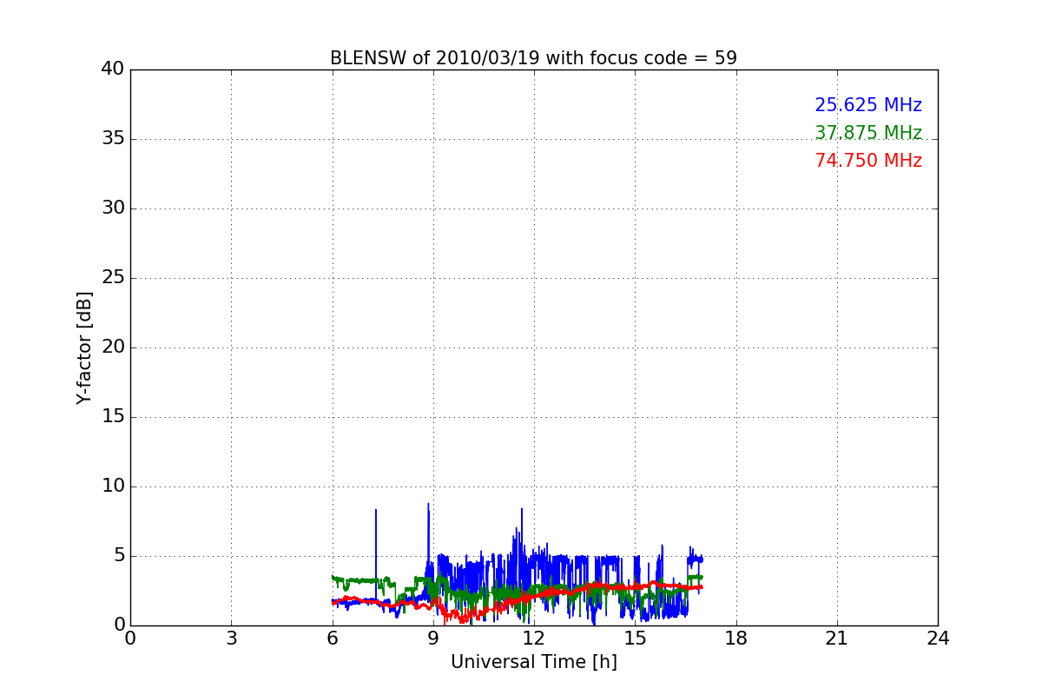This screenshot has height=695, width=1042.
Task: Click y-axis tick label '40'
Action: (x=113, y=69)
